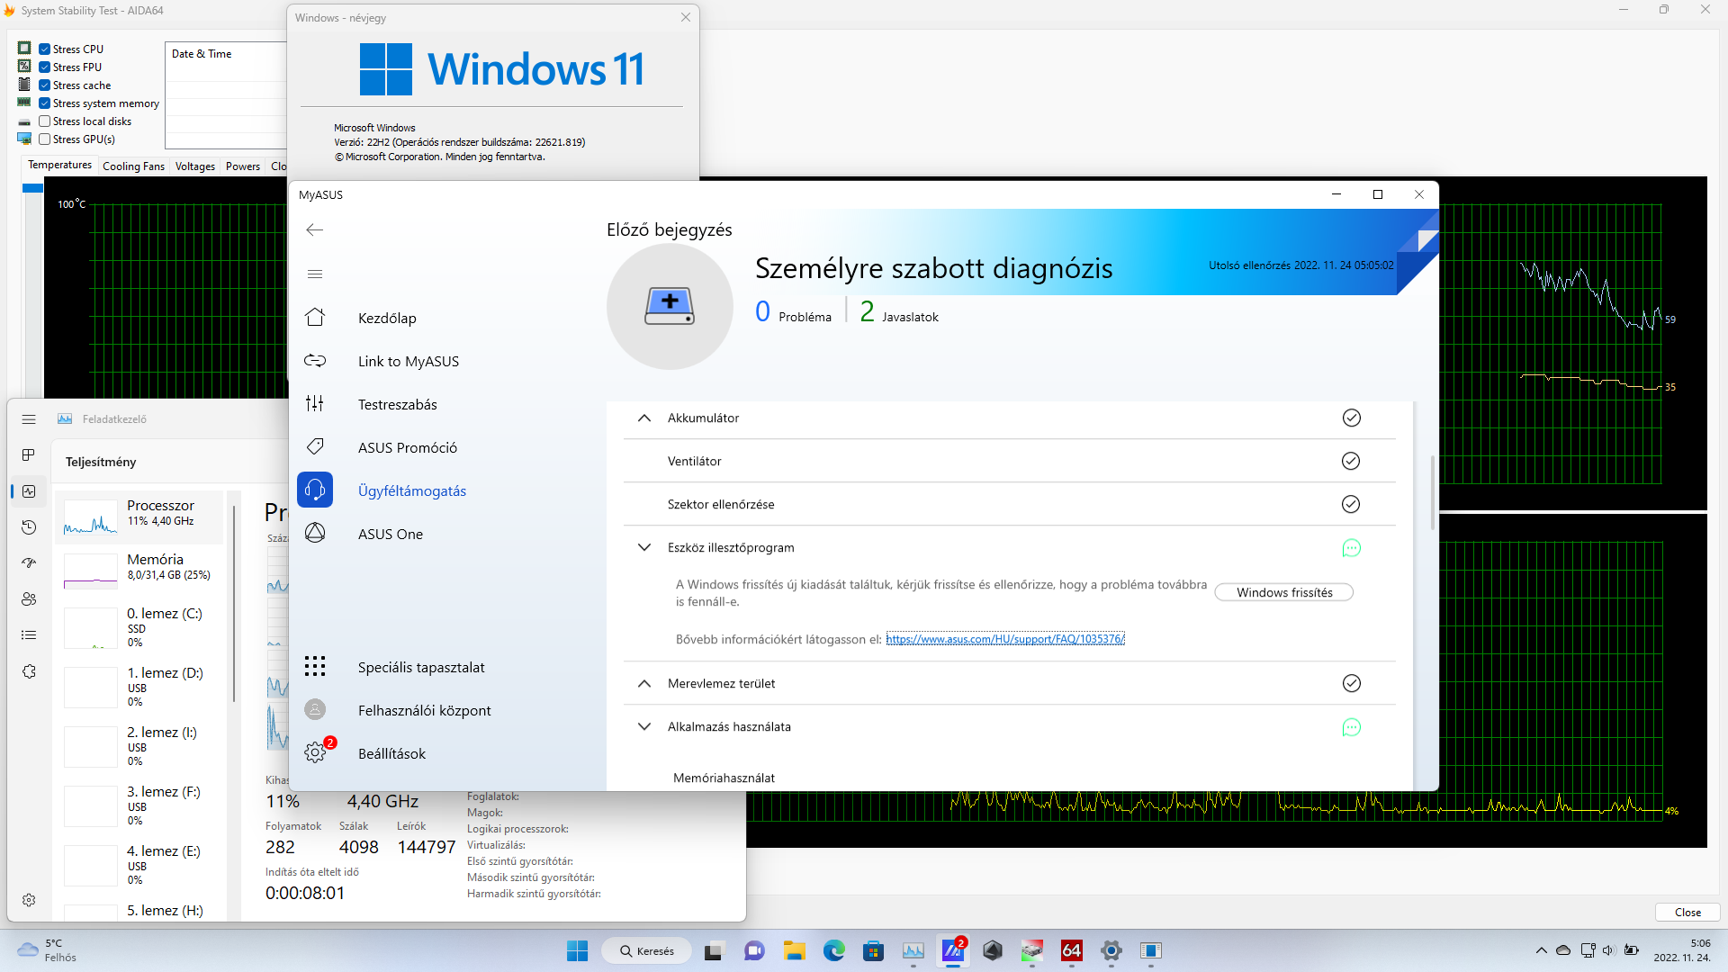
Task: Click the disk diagnosis round icon
Action: [x=670, y=307]
